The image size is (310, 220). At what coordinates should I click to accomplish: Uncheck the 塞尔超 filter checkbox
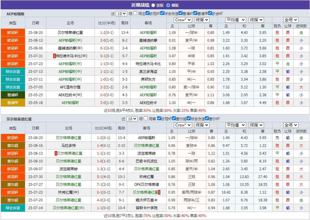173,118
